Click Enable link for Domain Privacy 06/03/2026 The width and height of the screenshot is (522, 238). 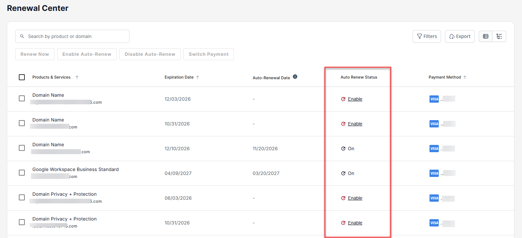355,198
